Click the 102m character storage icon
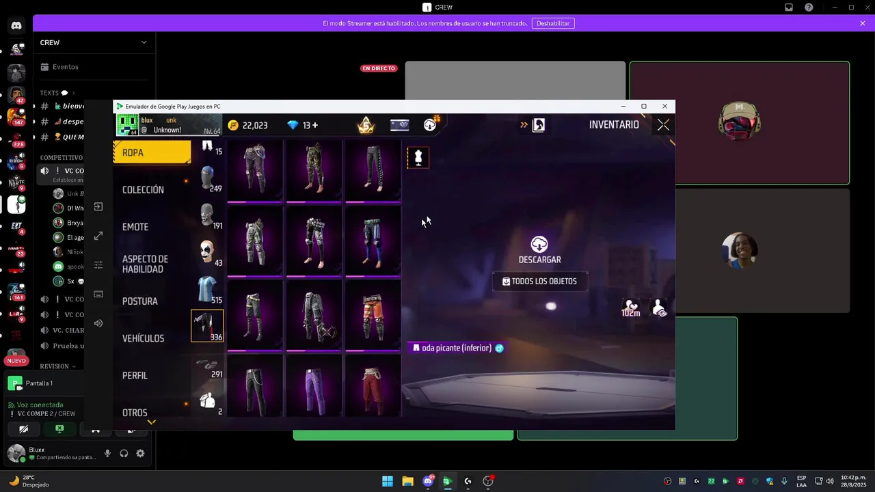 631,308
